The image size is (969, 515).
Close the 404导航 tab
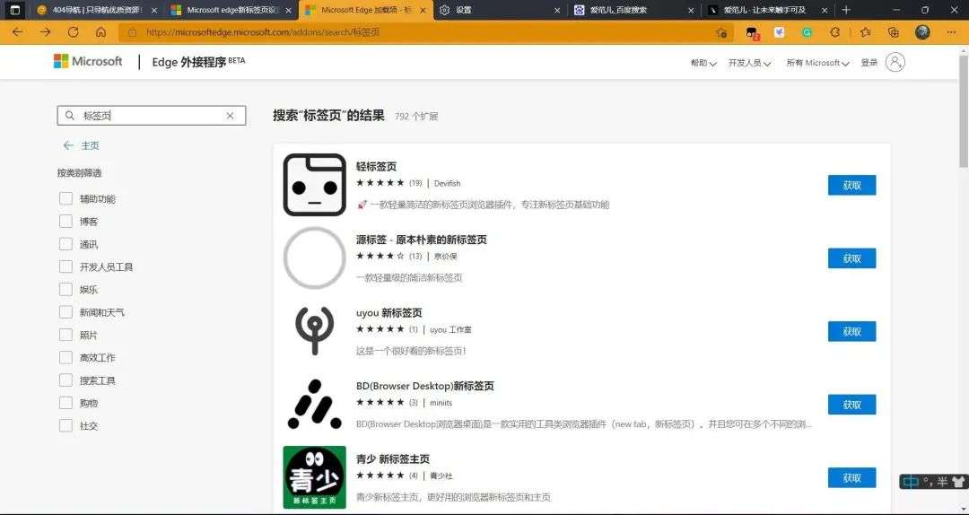click(x=154, y=11)
